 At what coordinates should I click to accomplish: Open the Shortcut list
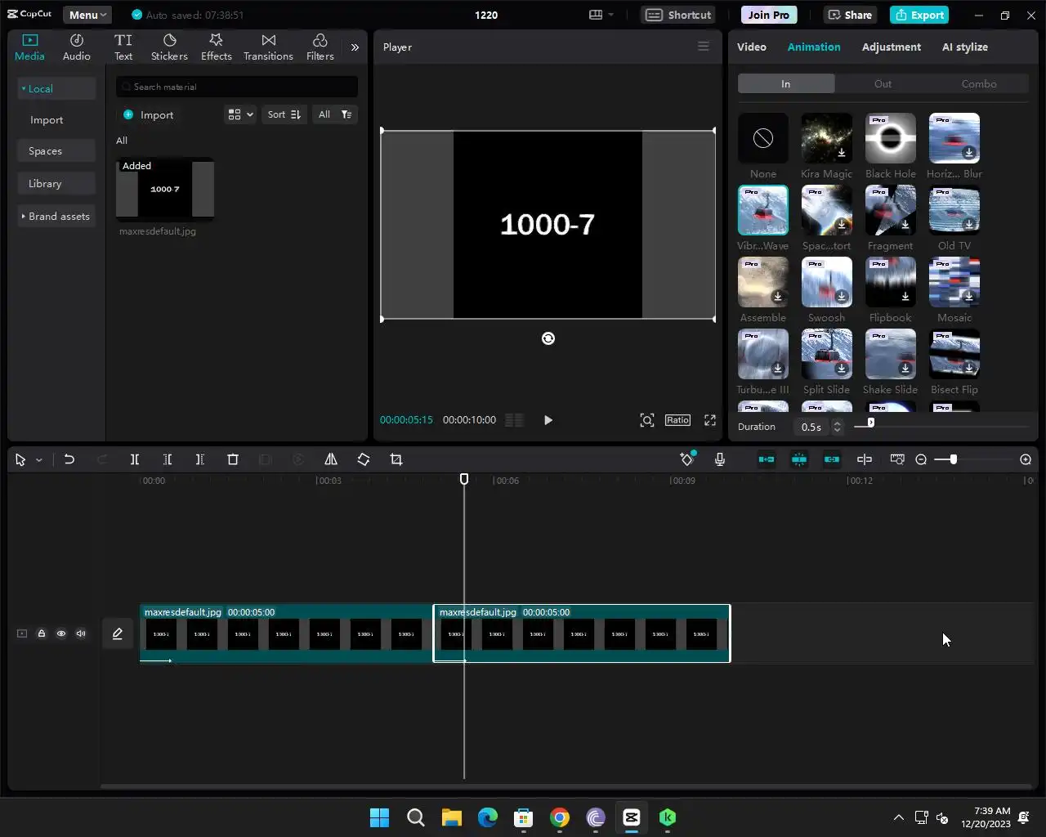(x=678, y=15)
